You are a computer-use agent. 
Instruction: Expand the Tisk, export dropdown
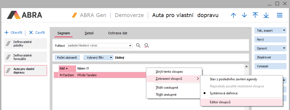point(284,31)
